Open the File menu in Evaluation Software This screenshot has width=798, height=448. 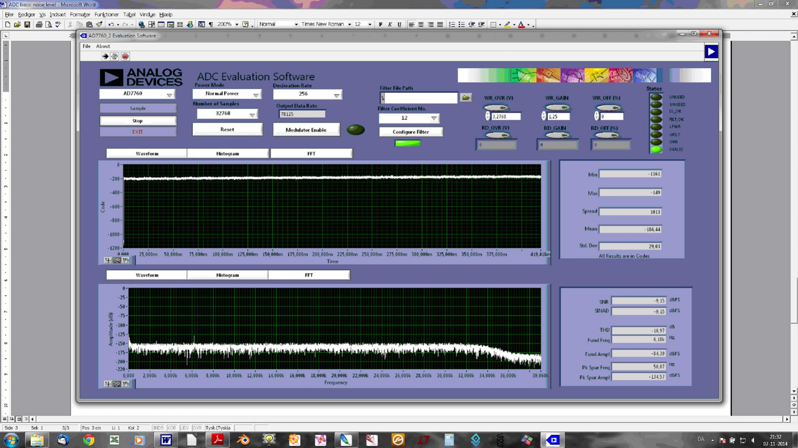86,46
